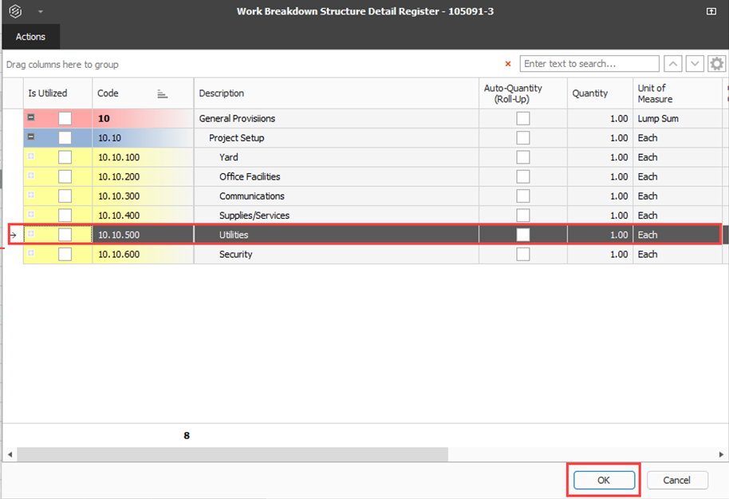The width and height of the screenshot is (729, 499).
Task: Collapse the Project Setup node 10.10
Action: point(31,137)
